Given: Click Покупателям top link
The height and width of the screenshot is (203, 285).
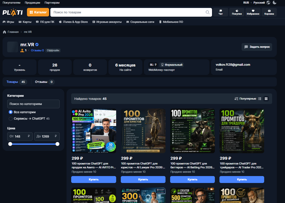Looking at the screenshot, I should point(12,3).
